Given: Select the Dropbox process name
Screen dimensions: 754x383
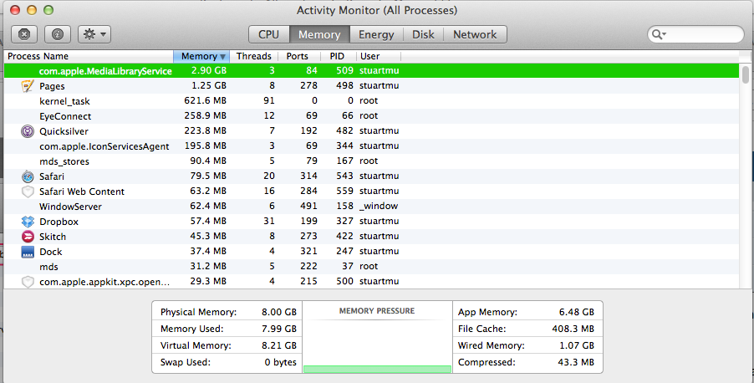Looking at the screenshot, I should pos(59,222).
